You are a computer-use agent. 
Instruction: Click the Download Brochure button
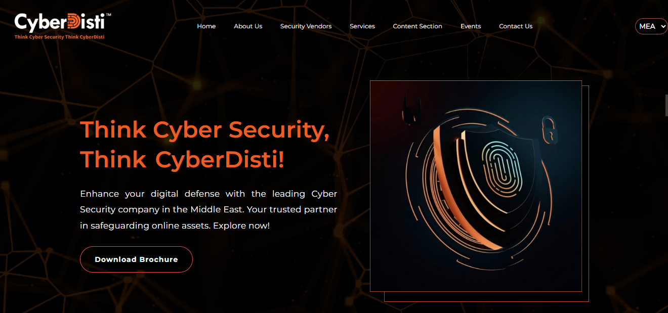tap(136, 259)
